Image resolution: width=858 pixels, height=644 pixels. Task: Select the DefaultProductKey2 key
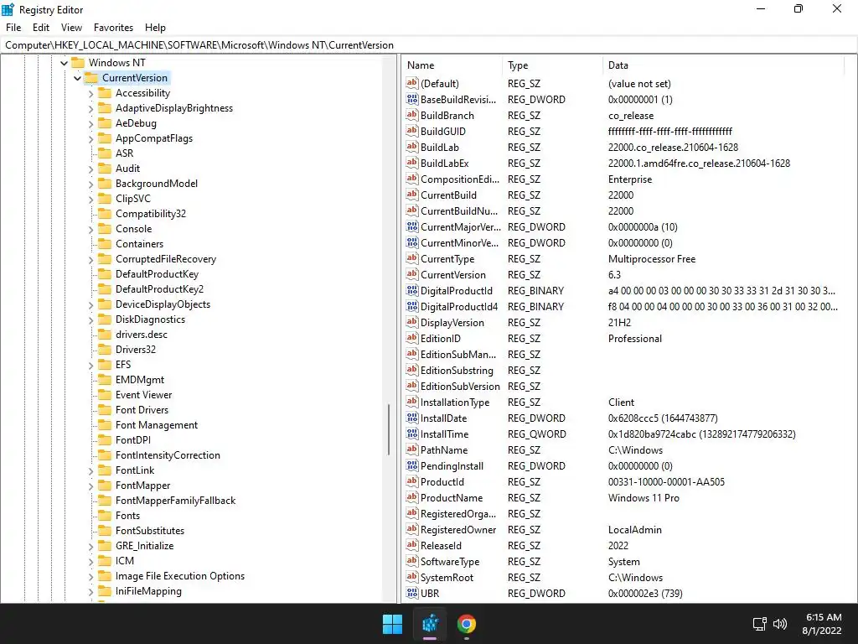tap(159, 289)
